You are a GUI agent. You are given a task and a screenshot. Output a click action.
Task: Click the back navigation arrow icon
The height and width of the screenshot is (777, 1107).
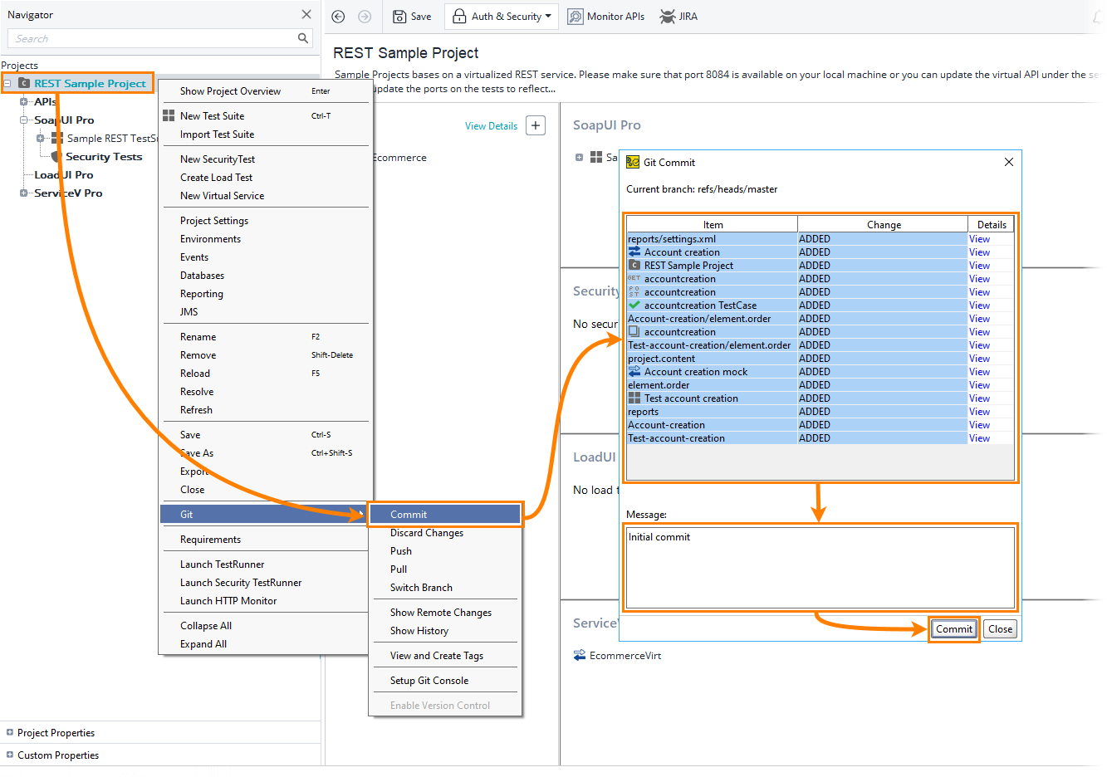tap(338, 17)
